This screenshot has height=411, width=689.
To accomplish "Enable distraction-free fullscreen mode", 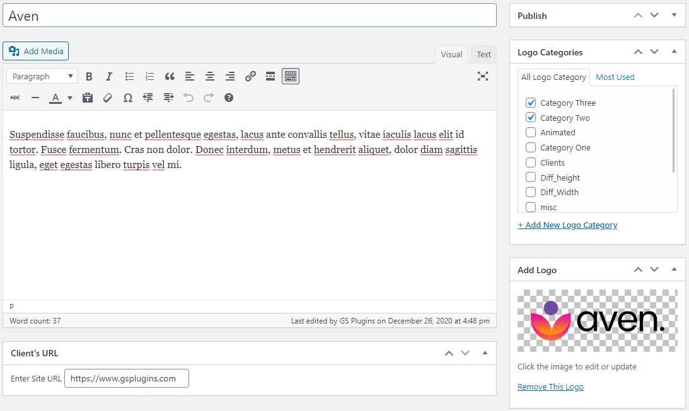I will pos(483,77).
